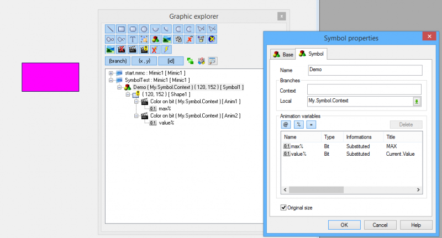Viewport: 442px width, 238px height.
Task: Collapse the Demo symbol tree node
Action: (119, 87)
